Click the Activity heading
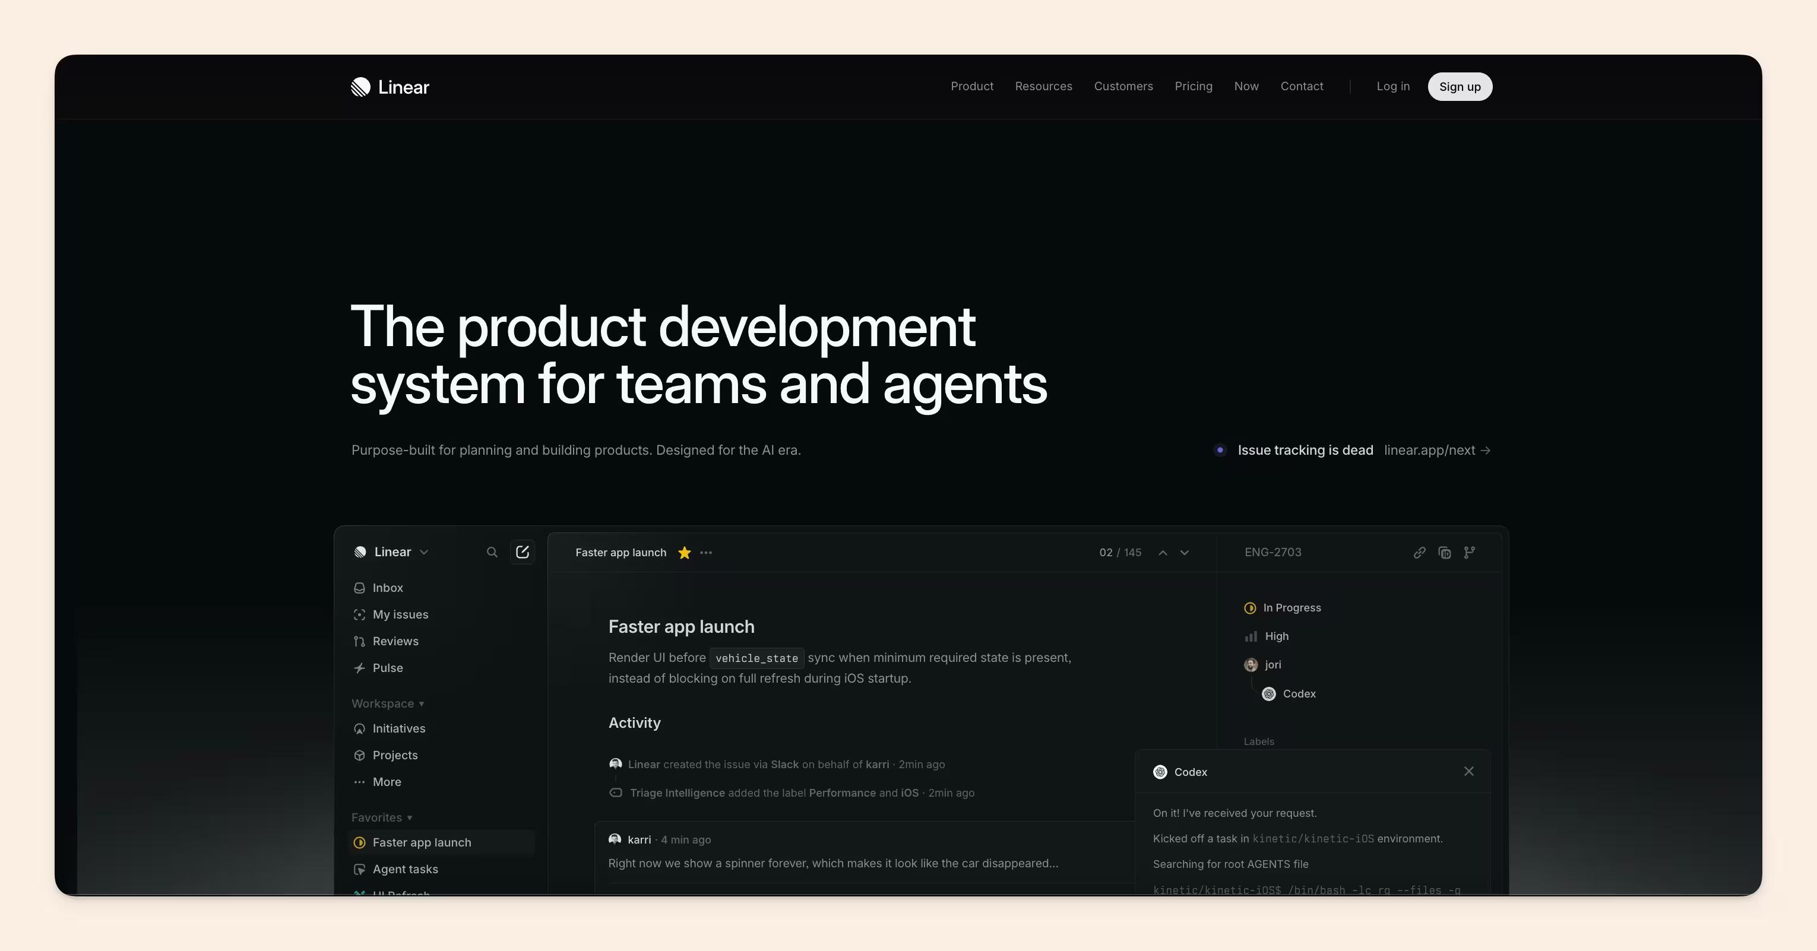This screenshot has height=951, width=1817. point(634,722)
